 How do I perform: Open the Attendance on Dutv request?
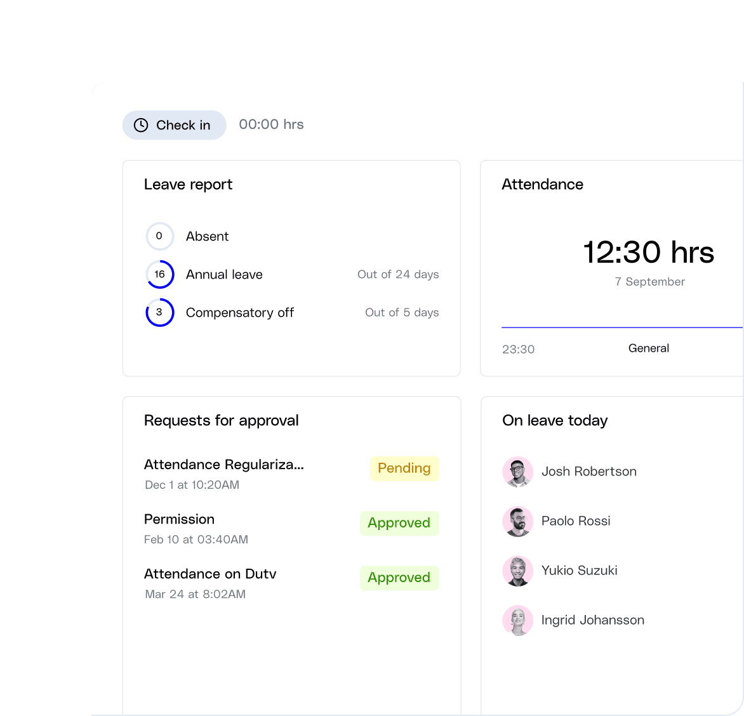pyautogui.click(x=210, y=574)
